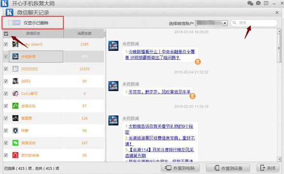This screenshot has height=174, width=284.
Task: Click sender avatar of the 18:29:20 message
Action: click(113, 46)
